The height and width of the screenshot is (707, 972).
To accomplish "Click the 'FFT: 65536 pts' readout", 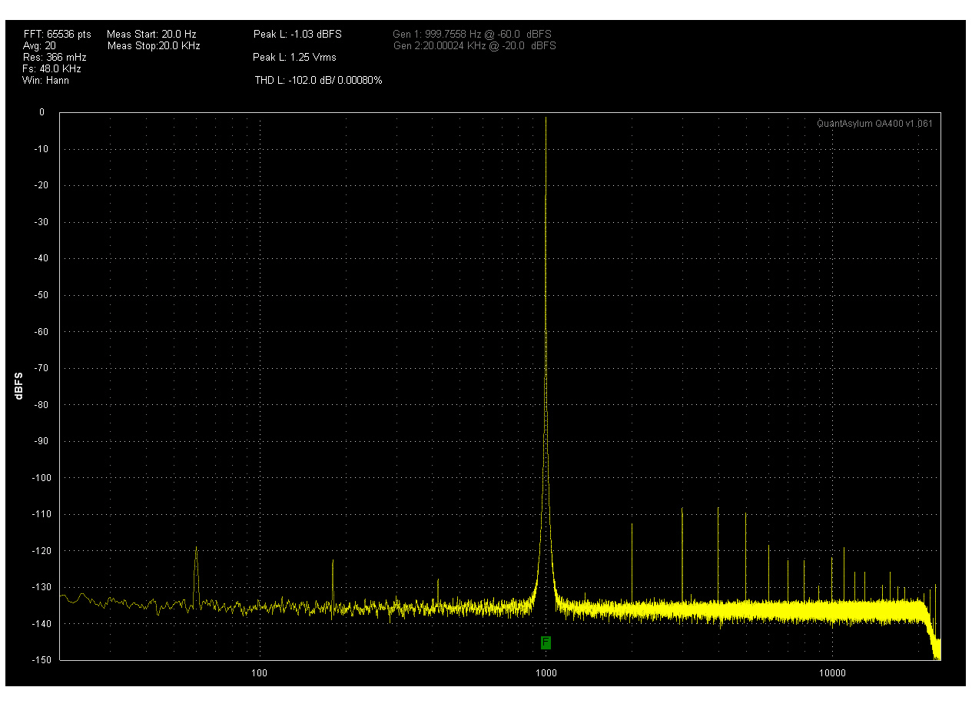I will point(57,35).
